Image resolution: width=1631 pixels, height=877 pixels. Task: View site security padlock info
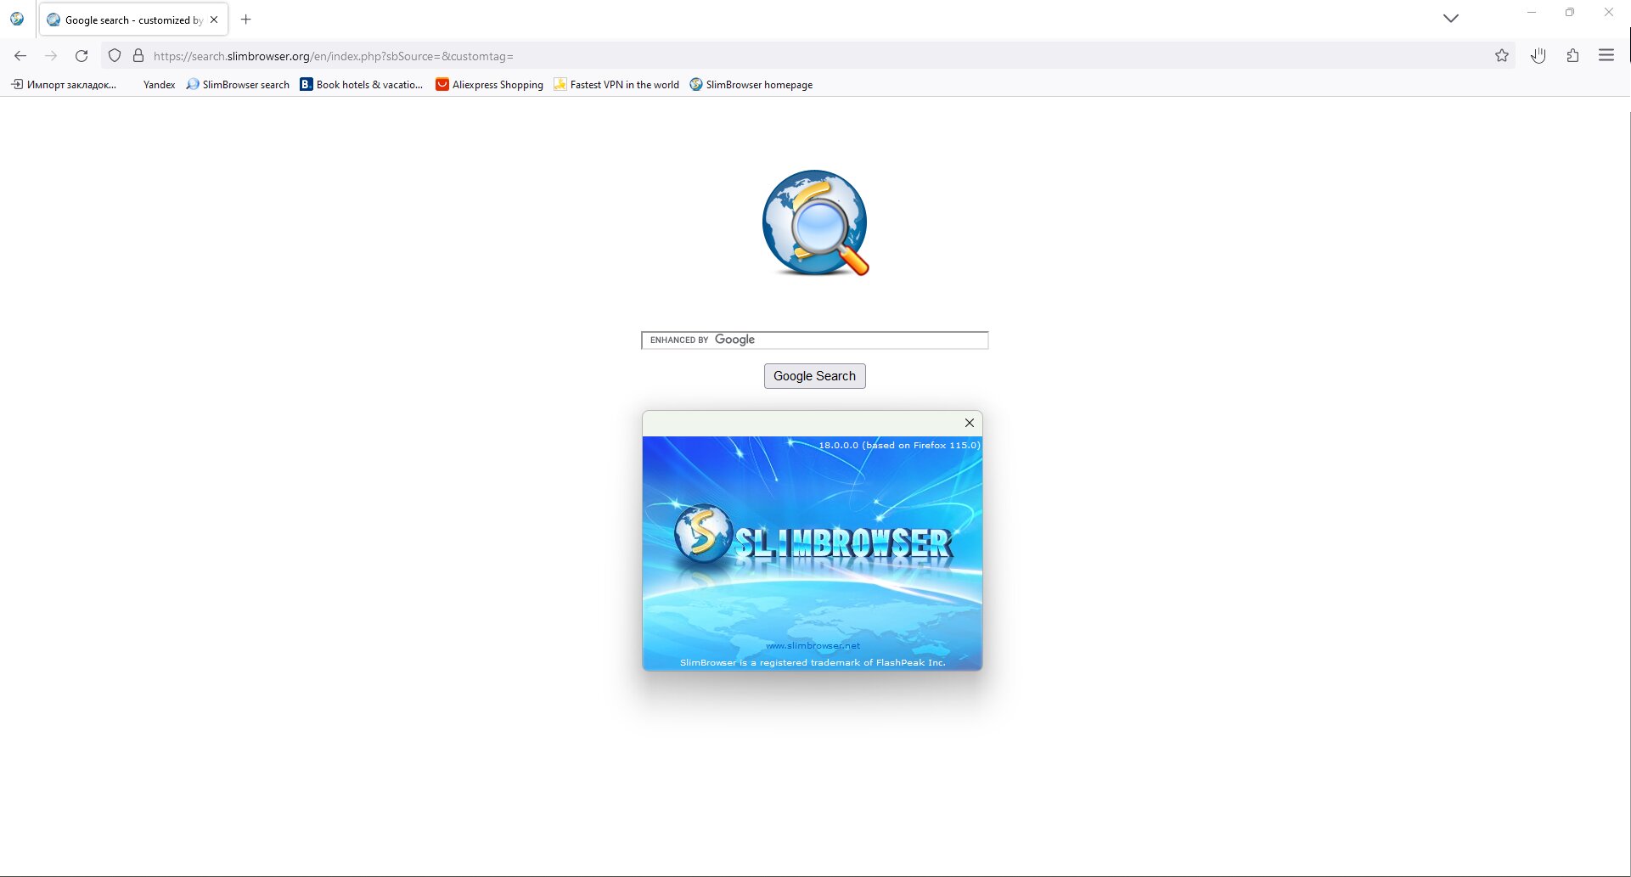click(x=138, y=56)
